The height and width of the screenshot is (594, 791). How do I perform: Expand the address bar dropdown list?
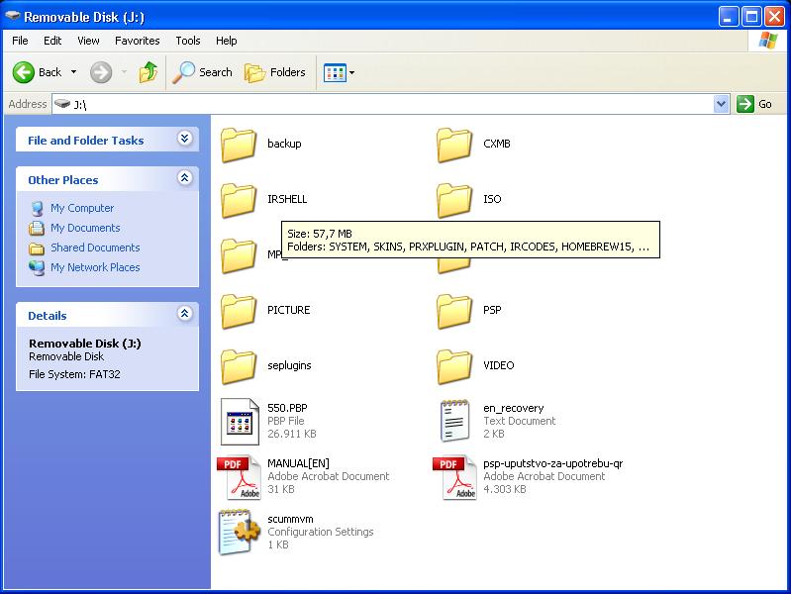tap(722, 104)
